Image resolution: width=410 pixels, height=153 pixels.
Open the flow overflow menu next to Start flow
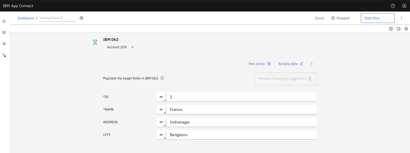tap(402, 18)
